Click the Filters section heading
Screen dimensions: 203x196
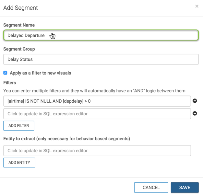[10, 83]
